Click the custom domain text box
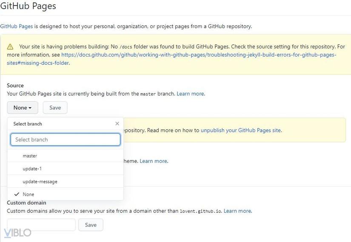Viewport: 351px width, 242px height. click(x=41, y=225)
